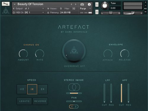
Task: Select the 2X speed button
Action: (43, 89)
